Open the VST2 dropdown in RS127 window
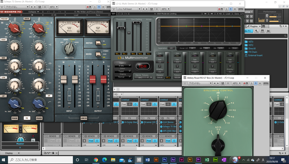The height and width of the screenshot is (164, 289). pos(240,83)
